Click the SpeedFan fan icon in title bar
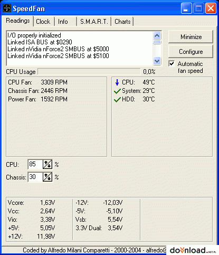219x255 pixels. (7, 8)
